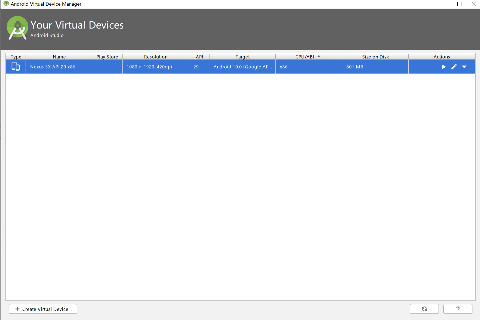The height and width of the screenshot is (320, 480).
Task: Maximize the AVD Manager window
Action: [460, 4]
